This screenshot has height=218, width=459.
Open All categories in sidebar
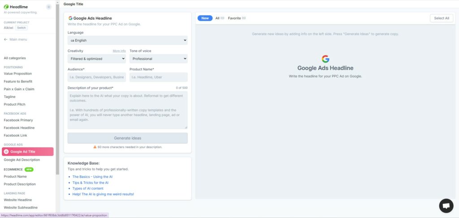[x=15, y=58]
